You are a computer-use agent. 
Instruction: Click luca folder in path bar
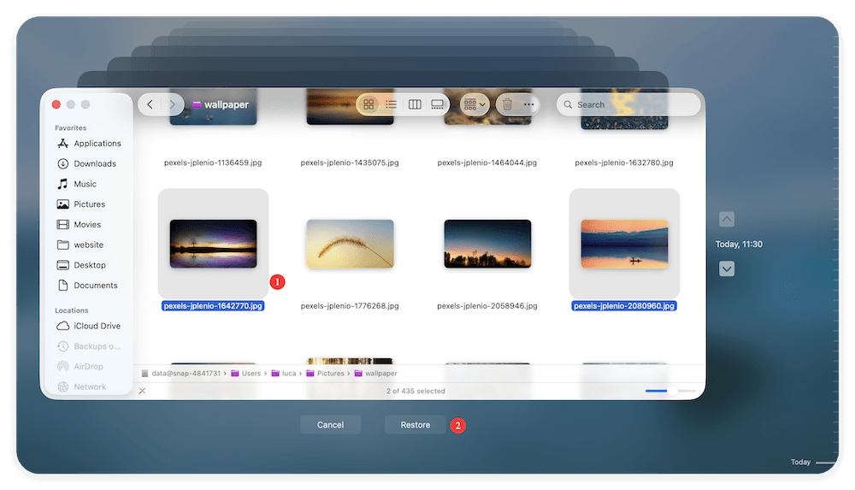point(284,373)
